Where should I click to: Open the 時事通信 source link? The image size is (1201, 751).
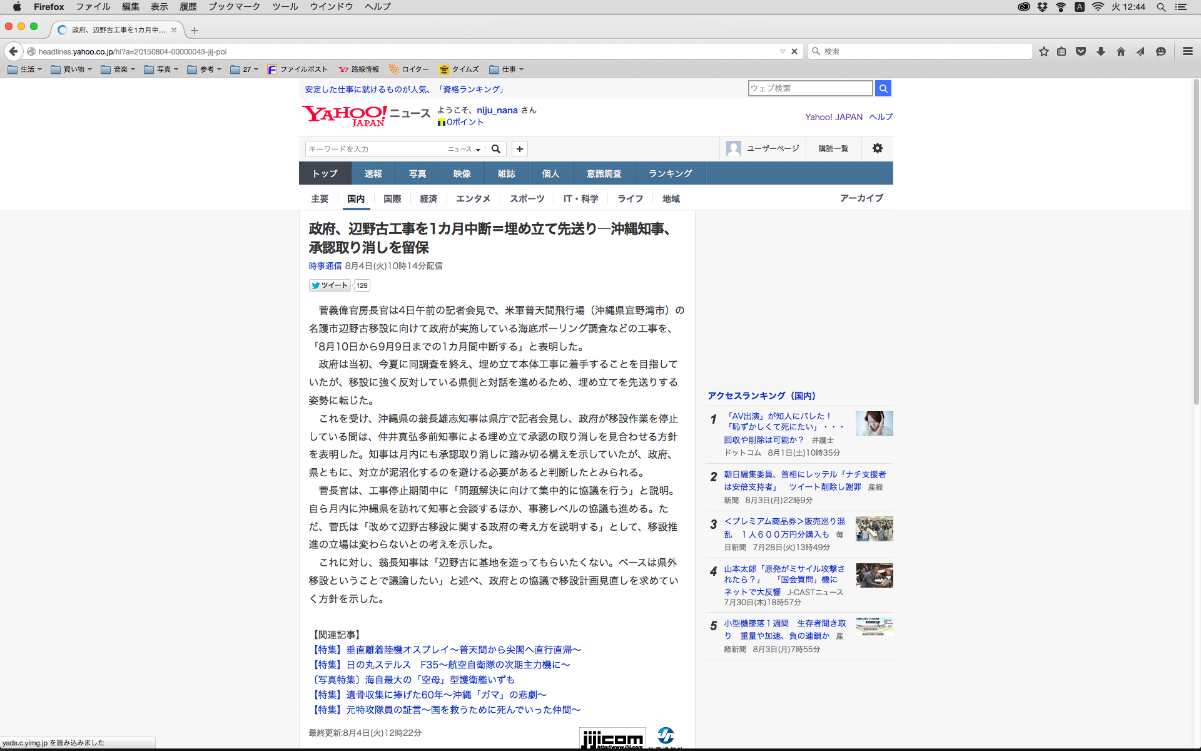pyautogui.click(x=325, y=266)
